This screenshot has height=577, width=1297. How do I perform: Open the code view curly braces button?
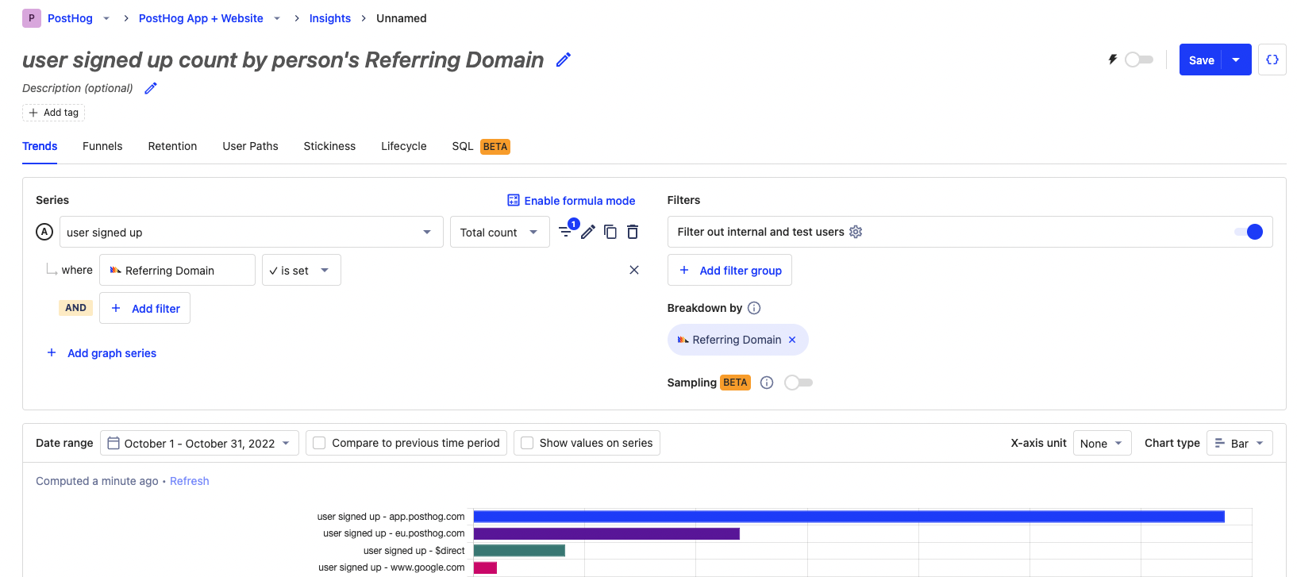pos(1272,60)
